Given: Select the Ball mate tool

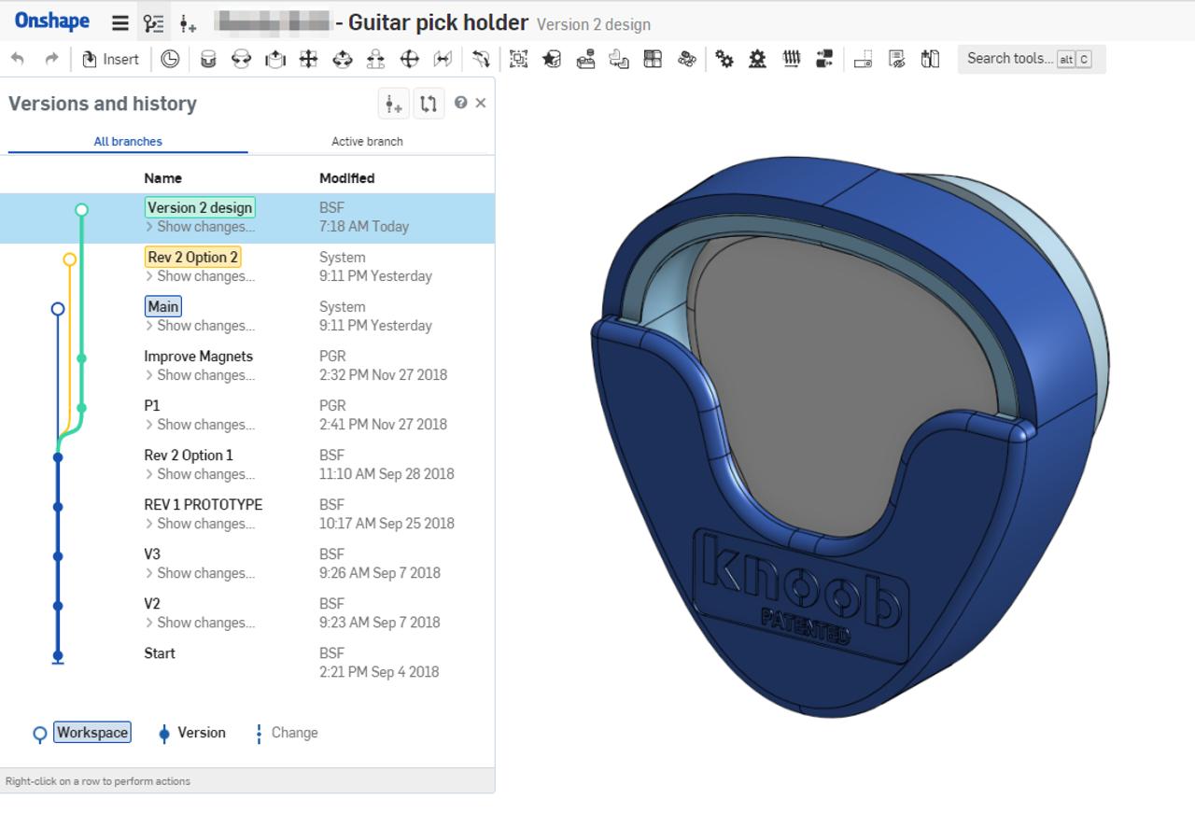Looking at the screenshot, I should pyautogui.click(x=410, y=59).
